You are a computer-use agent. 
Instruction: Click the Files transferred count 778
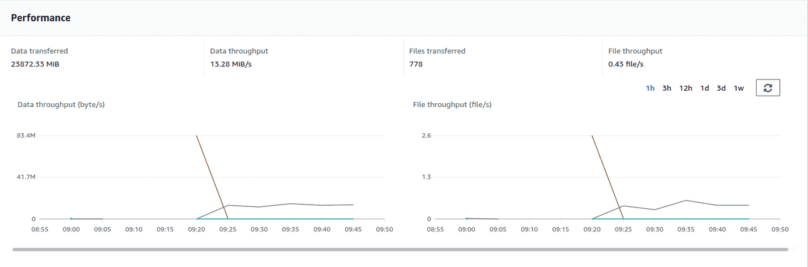coord(415,64)
